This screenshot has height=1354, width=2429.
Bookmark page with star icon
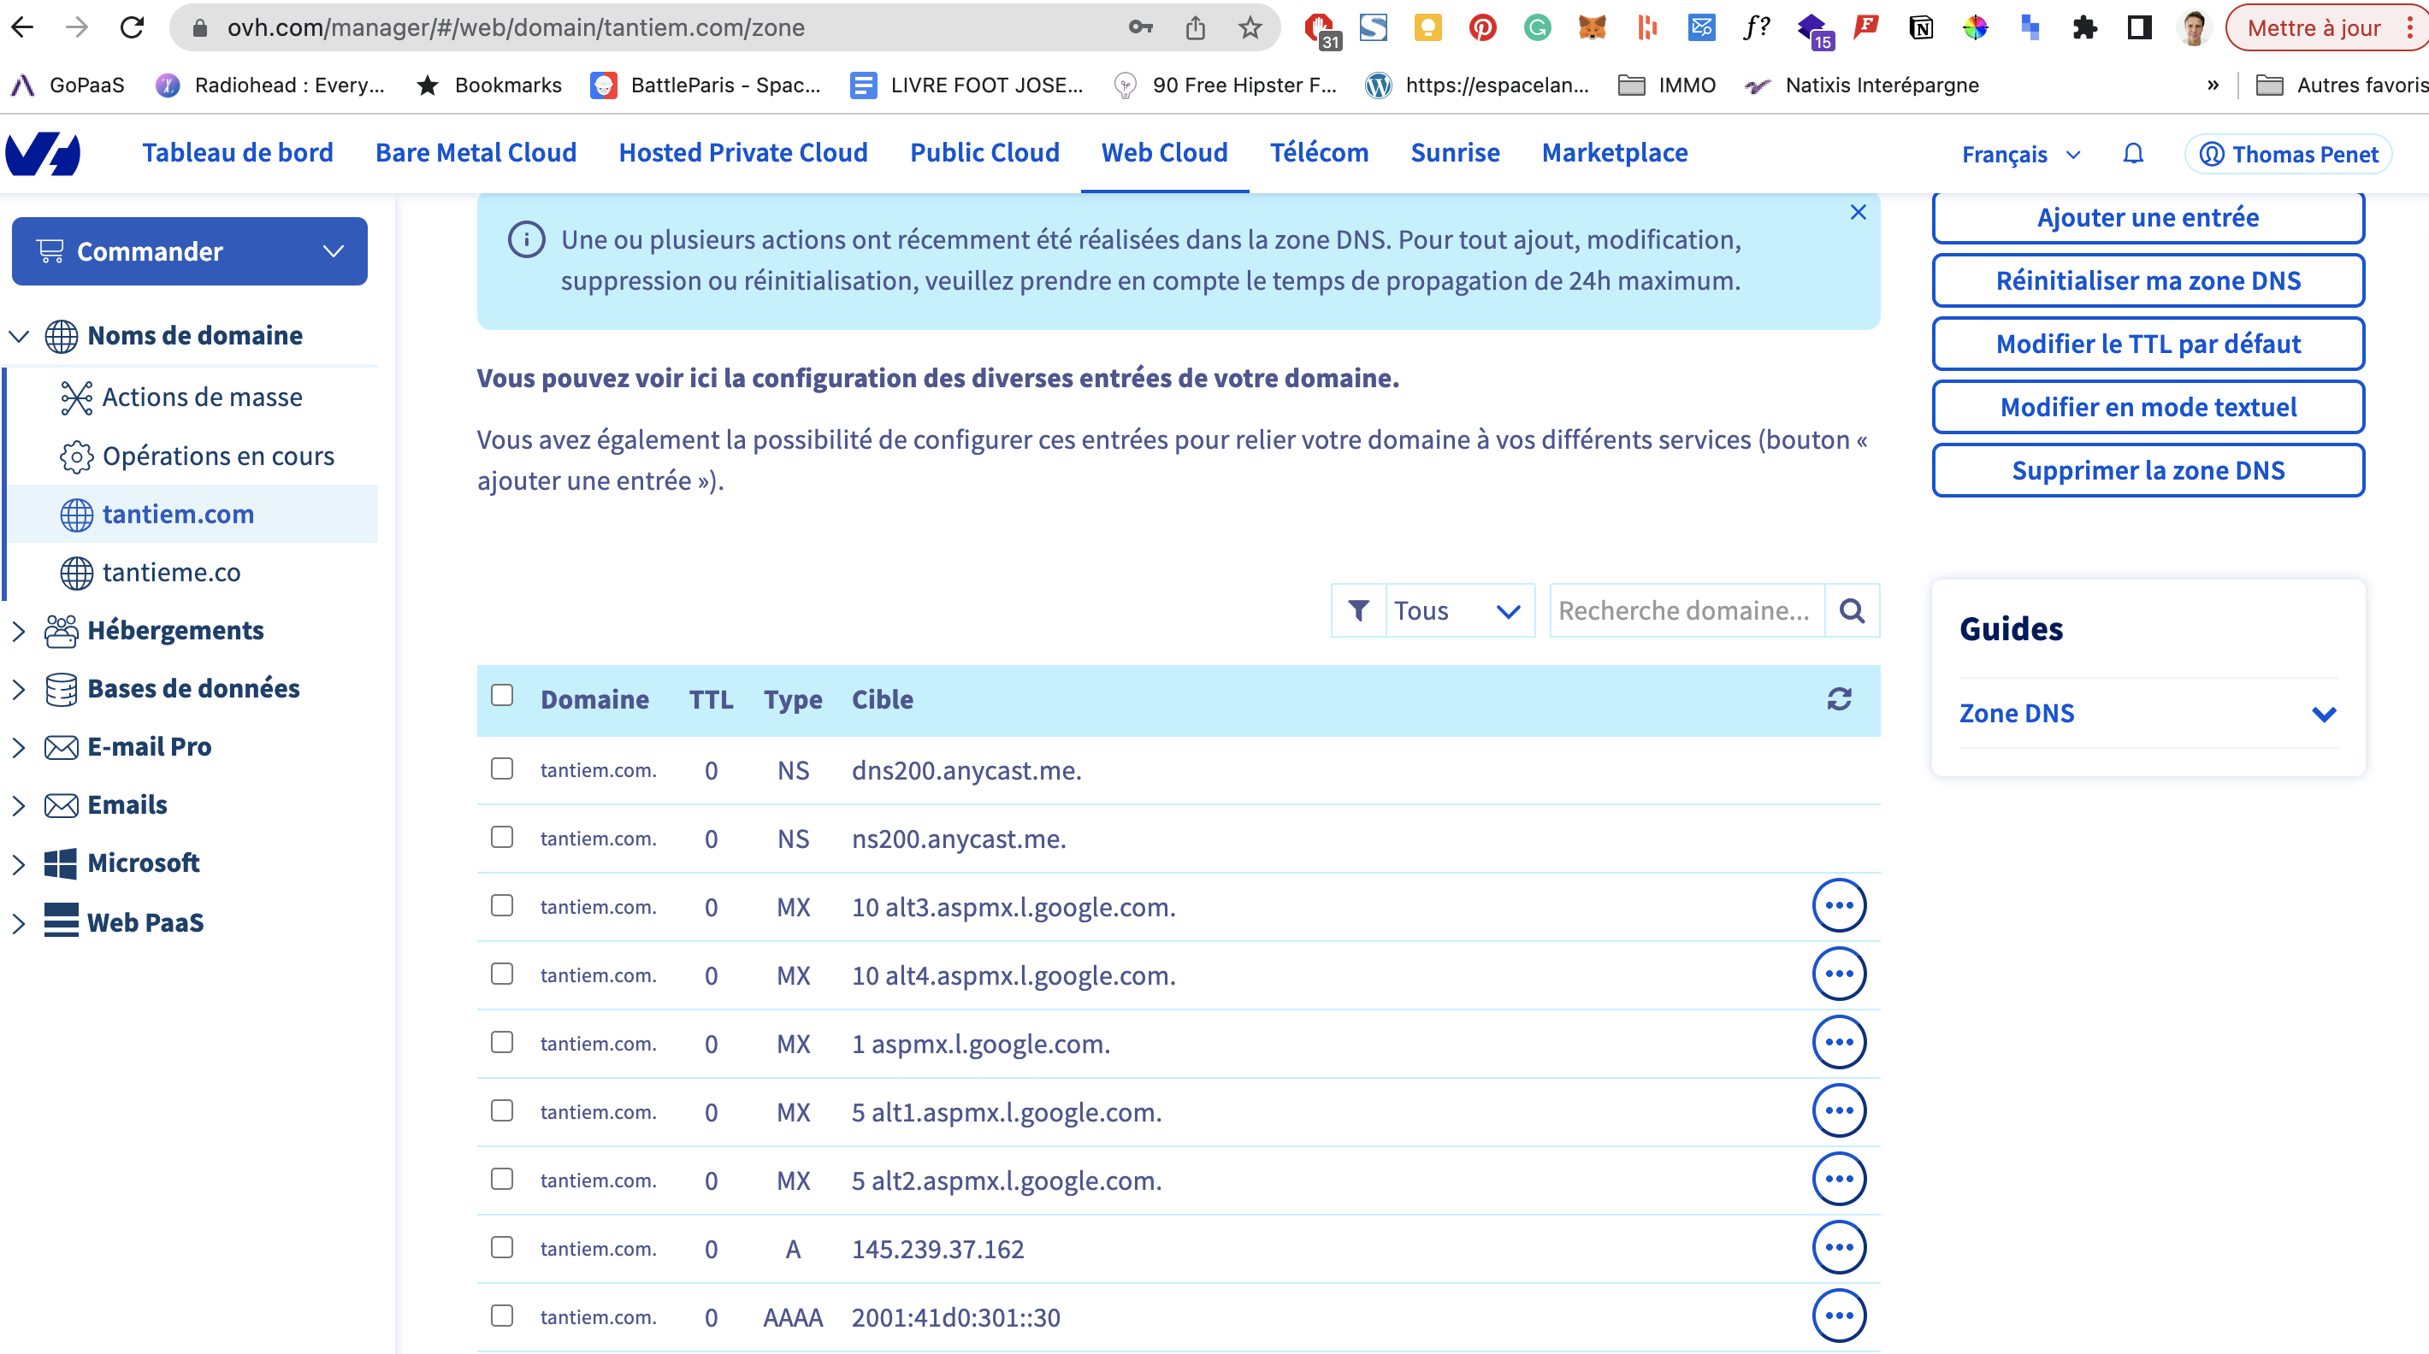1250,27
